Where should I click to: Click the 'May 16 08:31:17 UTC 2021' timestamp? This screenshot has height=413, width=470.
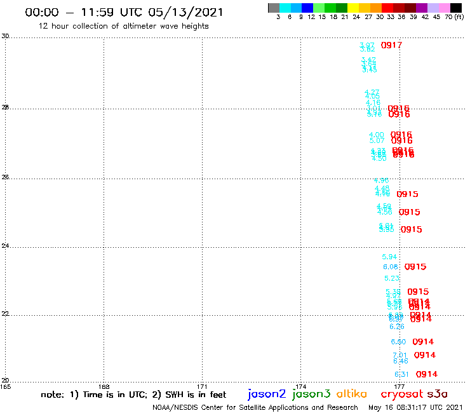(x=415, y=408)
